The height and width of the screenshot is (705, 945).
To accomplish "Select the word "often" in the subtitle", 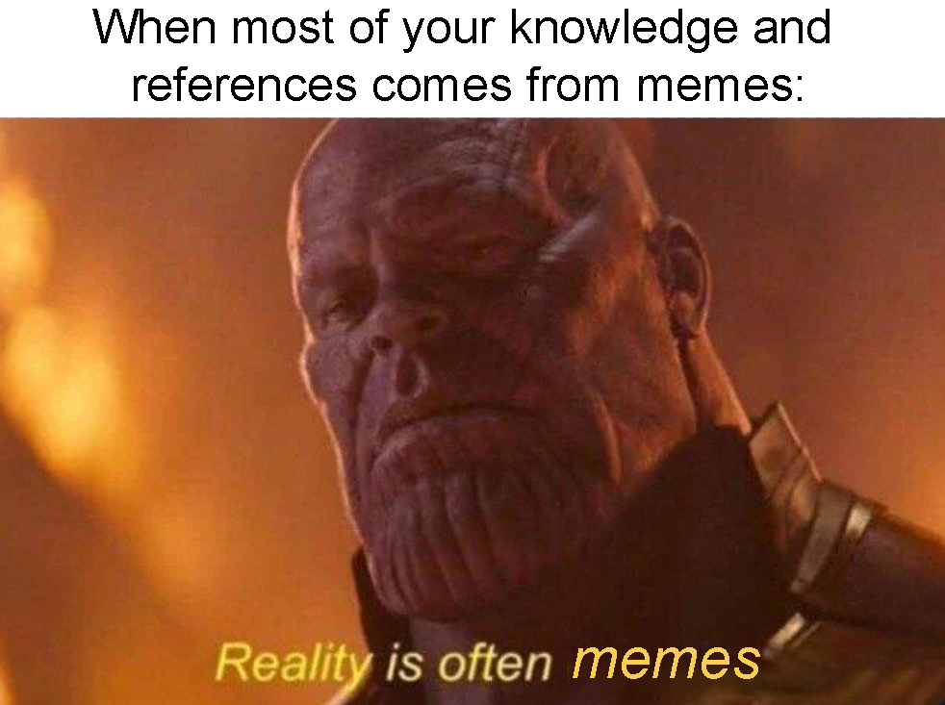I will pos(495,663).
